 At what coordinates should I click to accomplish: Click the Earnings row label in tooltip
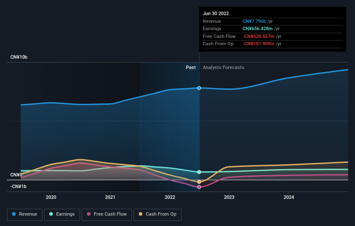tap(212, 28)
